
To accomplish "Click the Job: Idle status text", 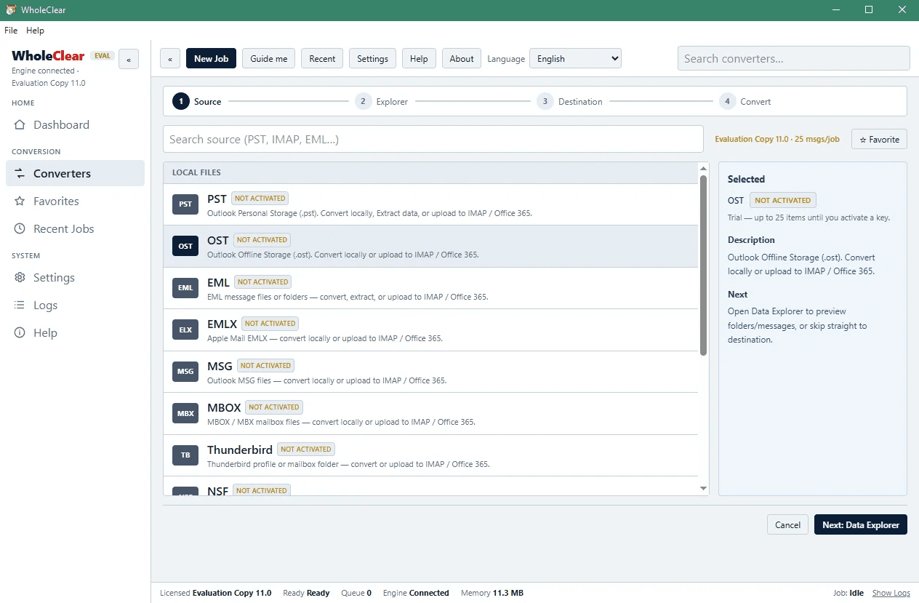I will (x=848, y=593).
